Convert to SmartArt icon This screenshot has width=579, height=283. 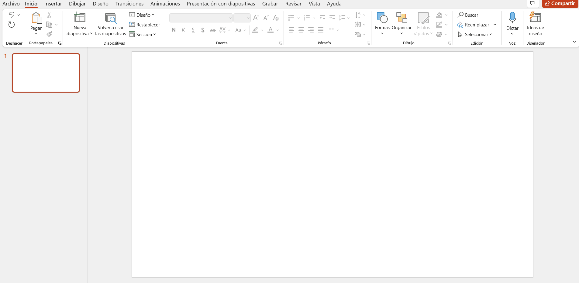358,34
